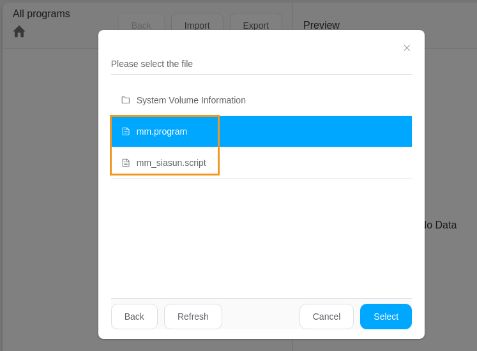
Task: Select the mm.program file name
Action: (x=162, y=131)
